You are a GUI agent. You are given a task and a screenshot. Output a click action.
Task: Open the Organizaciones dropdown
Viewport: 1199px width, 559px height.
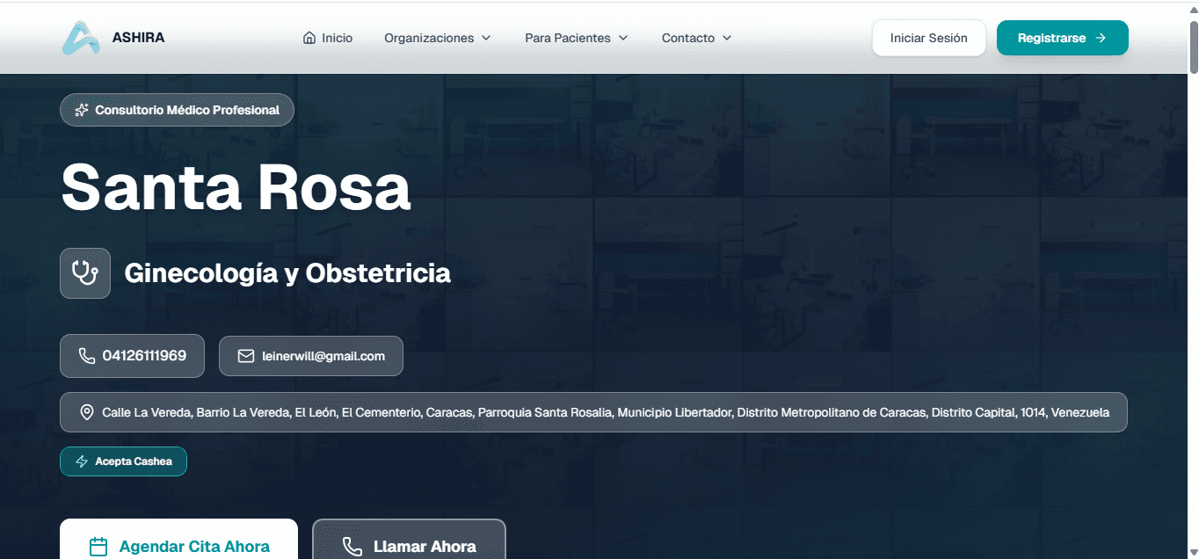(437, 38)
